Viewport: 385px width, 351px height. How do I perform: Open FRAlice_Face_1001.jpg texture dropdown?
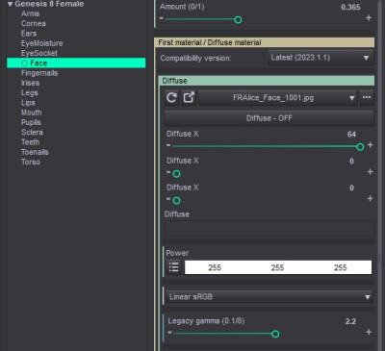[278, 98]
